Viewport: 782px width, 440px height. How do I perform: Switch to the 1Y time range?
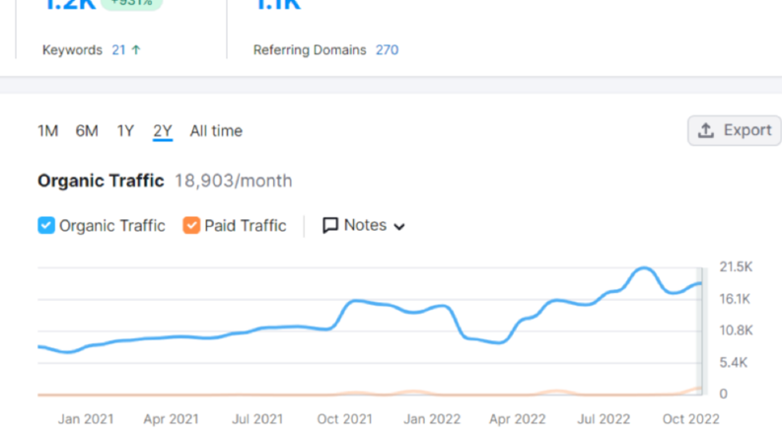coord(125,131)
